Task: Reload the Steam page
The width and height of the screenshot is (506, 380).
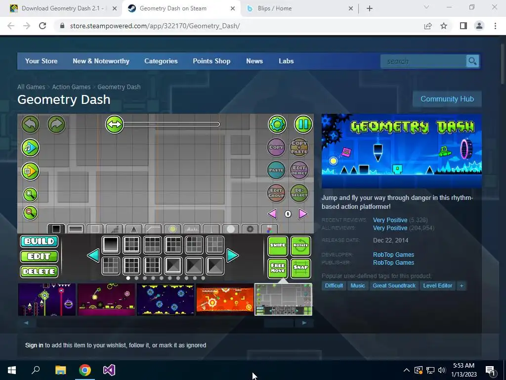Action: click(x=42, y=26)
